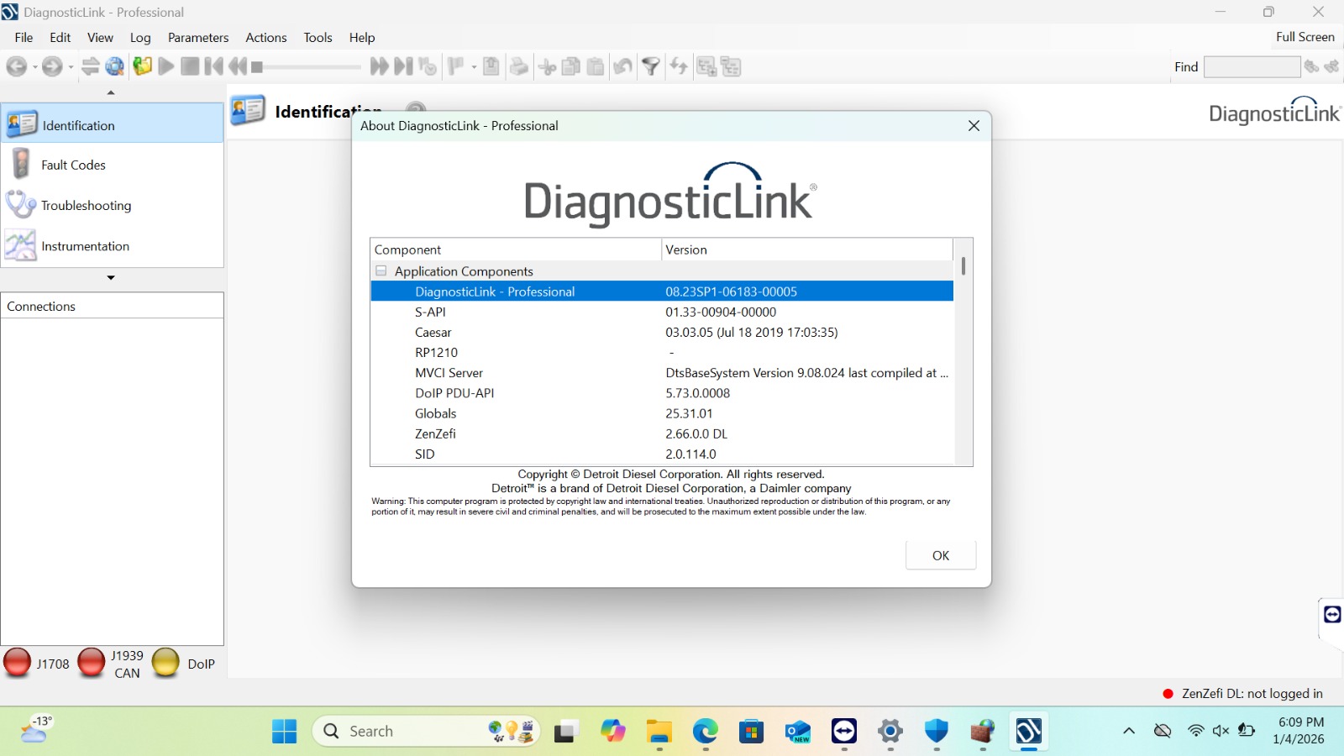Select Instrumentation in the side panel

pyautogui.click(x=113, y=246)
